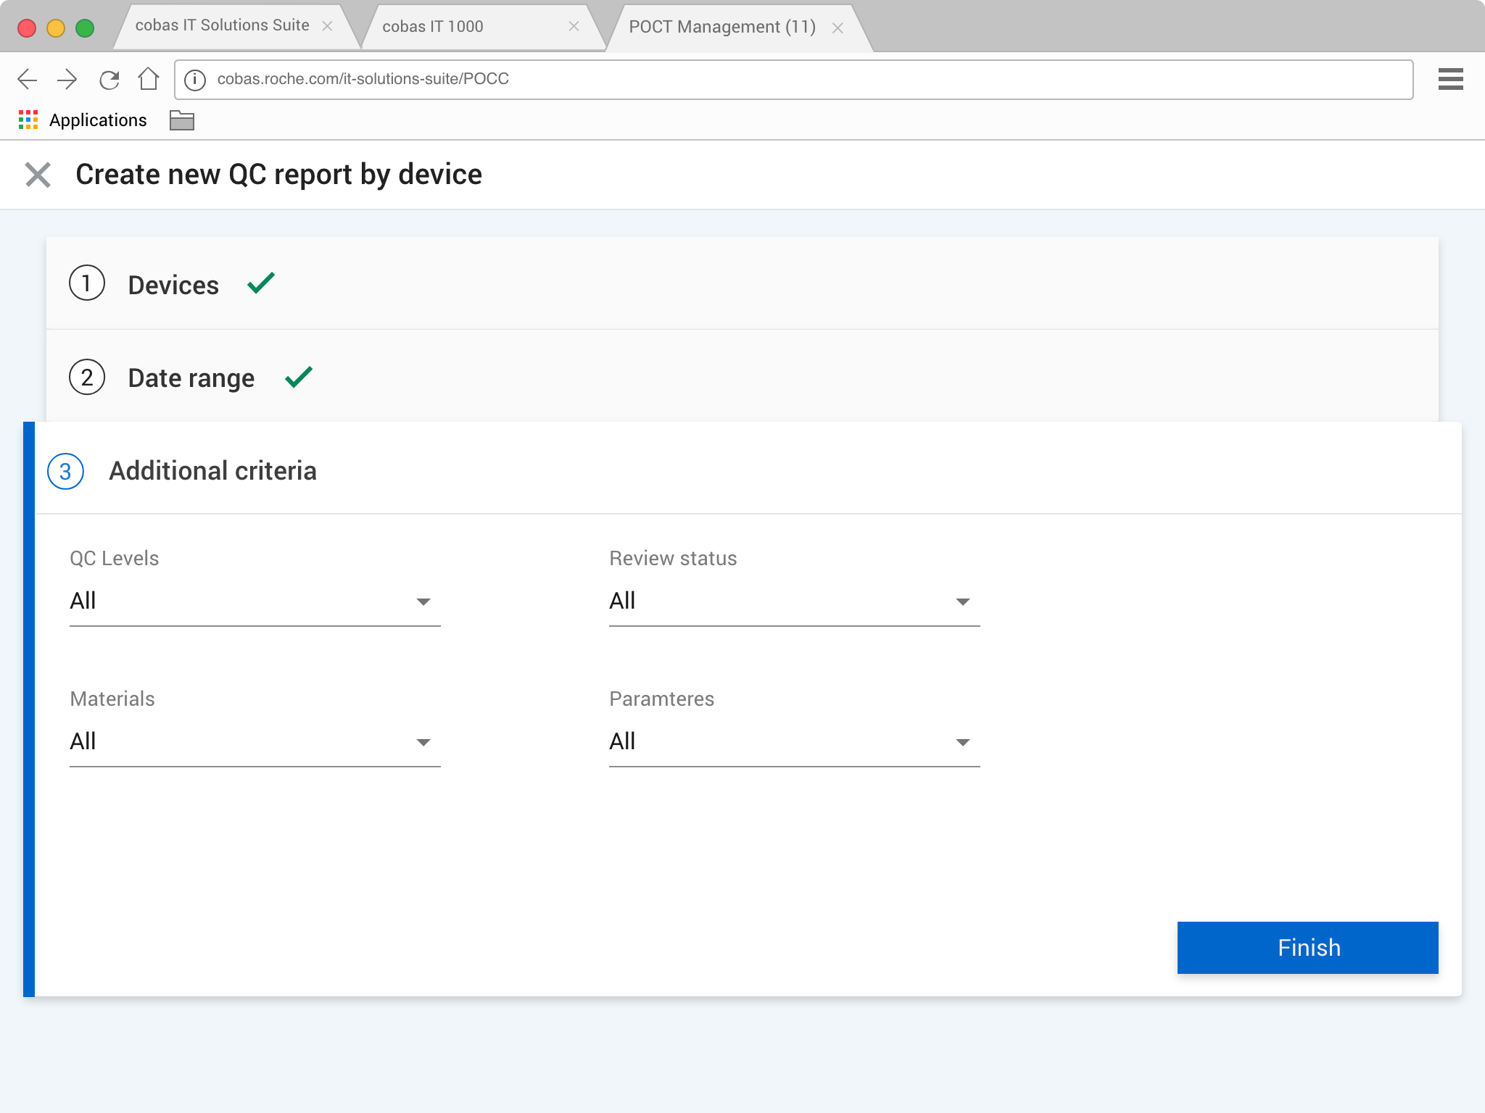Go back to Date range step
Viewport: 1485px width, 1113px height.
(191, 378)
